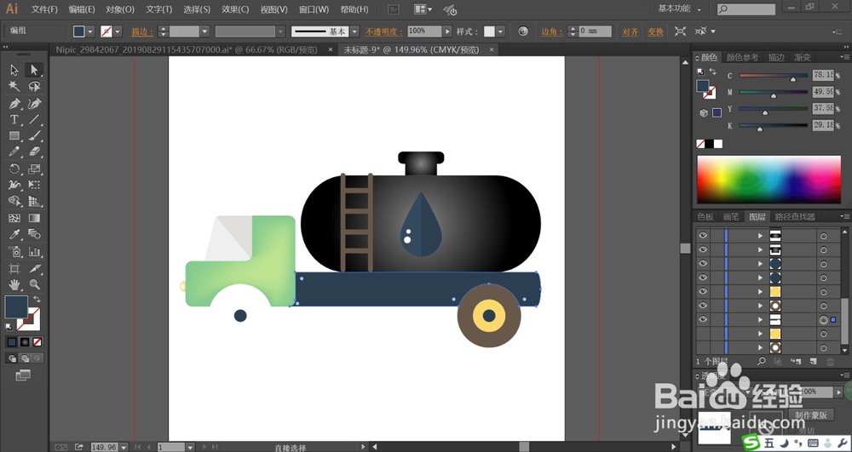Viewport: 852px width, 452px height.
Task: Click target circle of hidden yellow layer
Action: pyautogui.click(x=823, y=335)
